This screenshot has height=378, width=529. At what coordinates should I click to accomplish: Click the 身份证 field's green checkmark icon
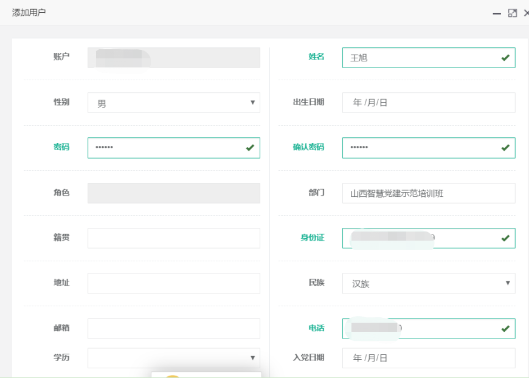coord(505,238)
